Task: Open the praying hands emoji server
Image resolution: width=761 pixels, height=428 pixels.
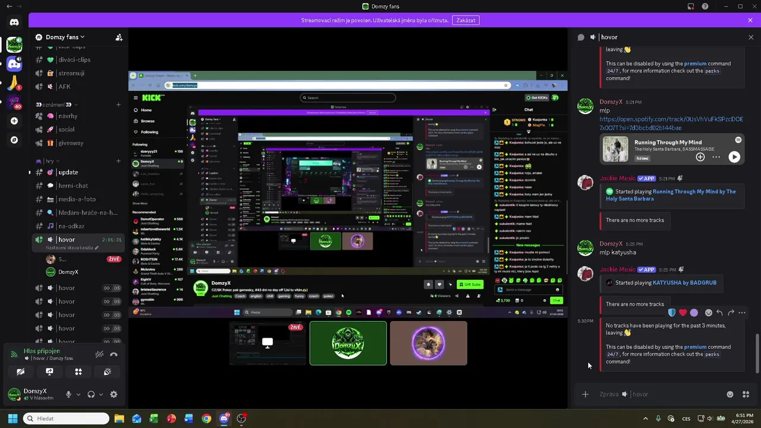Action: (x=14, y=83)
